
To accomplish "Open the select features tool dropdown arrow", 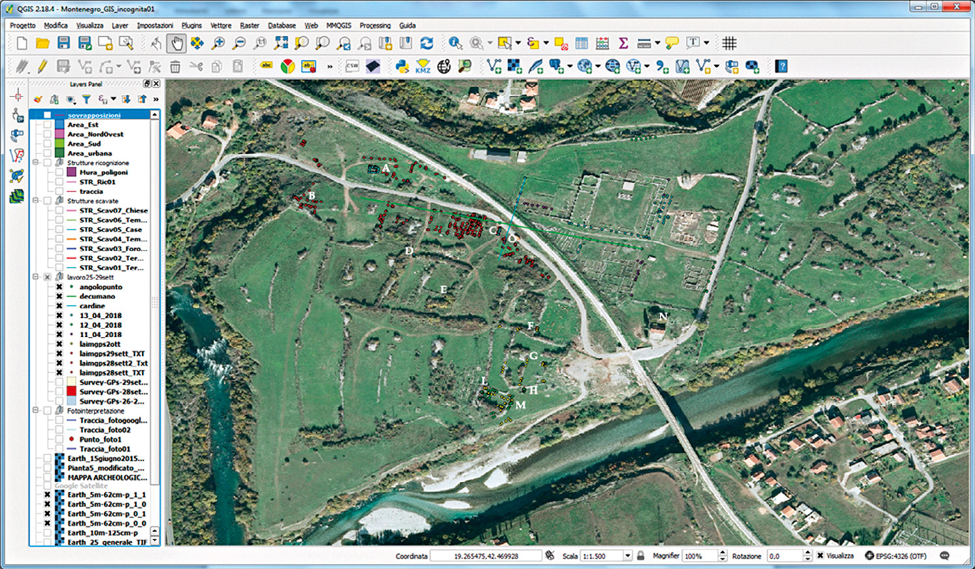I will pos(518,43).
